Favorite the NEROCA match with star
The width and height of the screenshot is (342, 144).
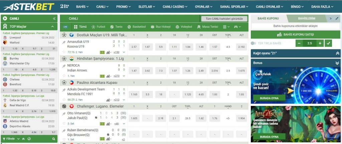(x=64, y=76)
